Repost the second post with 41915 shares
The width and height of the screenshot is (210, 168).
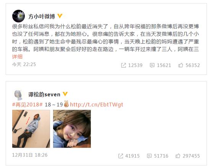click(x=129, y=156)
